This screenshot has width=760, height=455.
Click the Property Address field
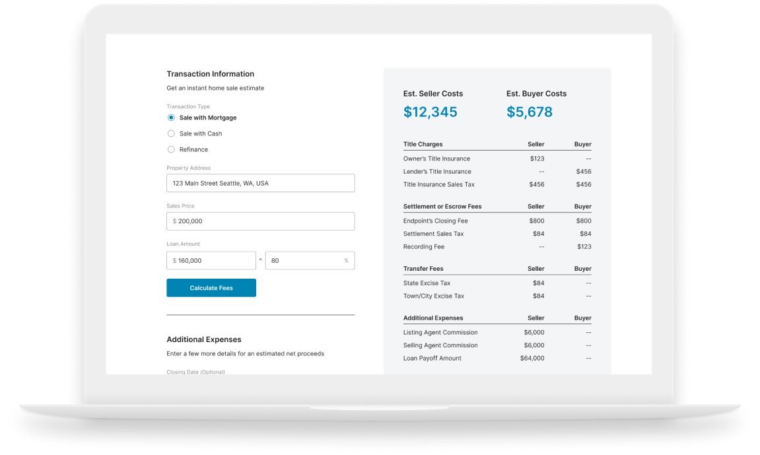[x=260, y=183]
